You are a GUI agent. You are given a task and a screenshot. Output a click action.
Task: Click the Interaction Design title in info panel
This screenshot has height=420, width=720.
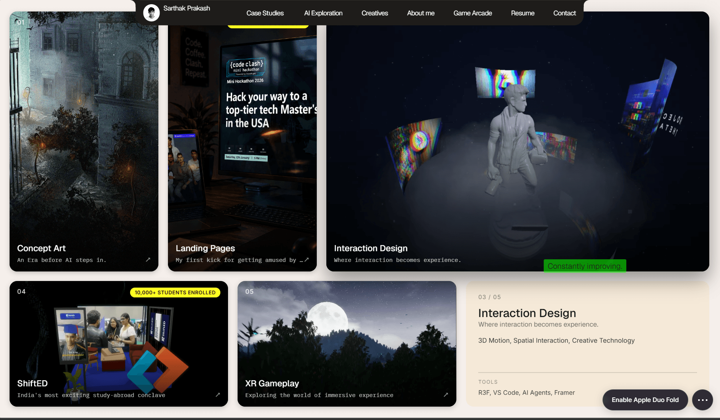[x=527, y=313]
